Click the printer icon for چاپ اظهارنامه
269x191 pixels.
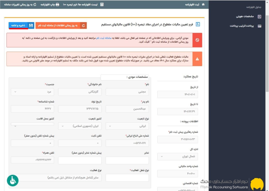point(58,5)
